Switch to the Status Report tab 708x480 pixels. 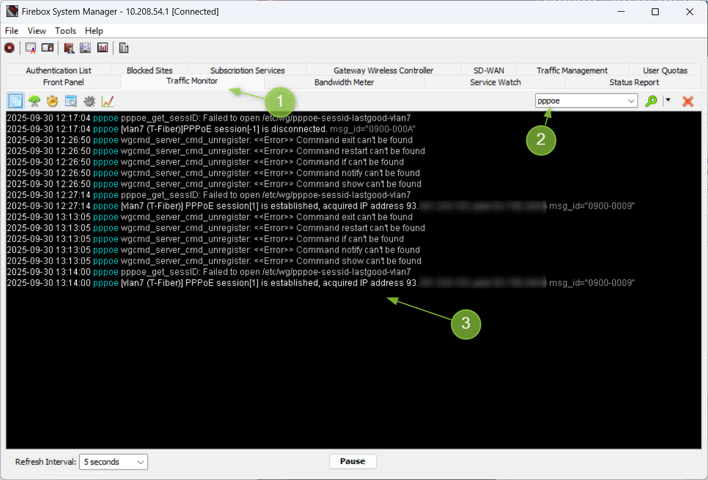[x=634, y=82]
